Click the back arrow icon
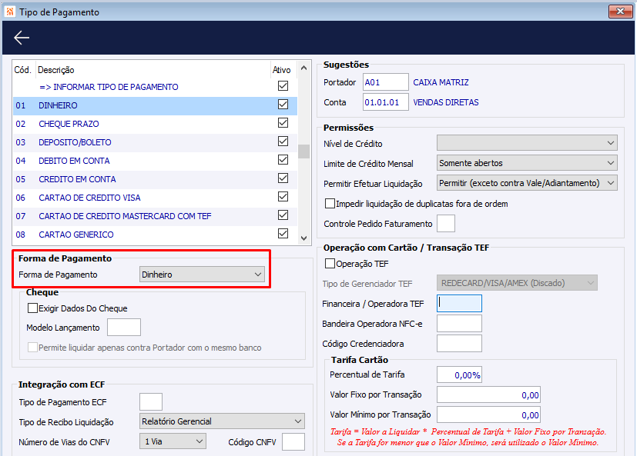The width and height of the screenshot is (637, 456). (21, 38)
